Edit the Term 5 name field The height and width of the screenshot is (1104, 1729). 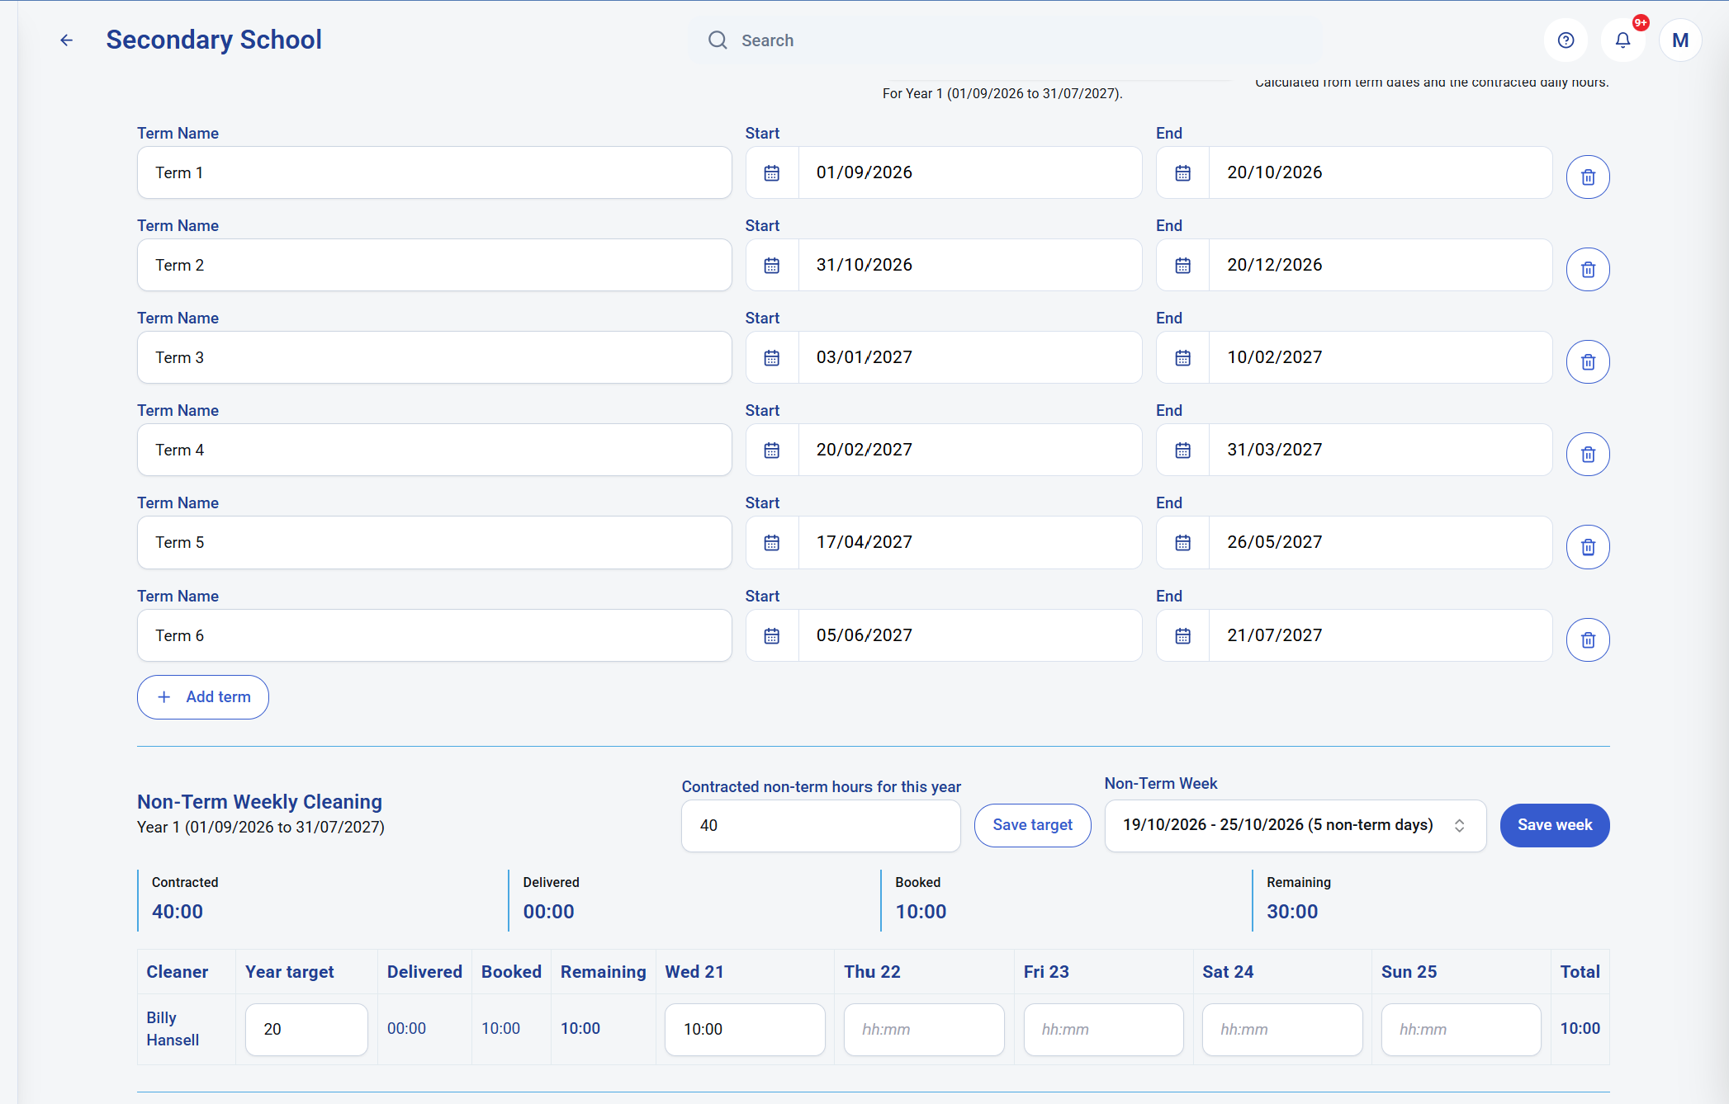(x=434, y=542)
